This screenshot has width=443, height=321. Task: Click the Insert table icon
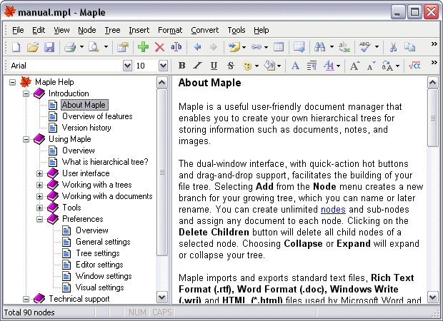tap(279, 47)
